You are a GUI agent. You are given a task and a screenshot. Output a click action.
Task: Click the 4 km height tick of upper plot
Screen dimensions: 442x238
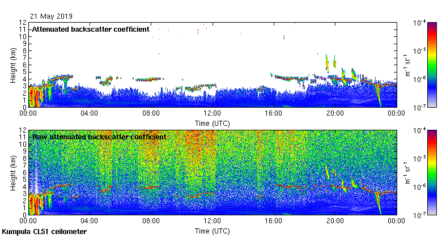click(24, 79)
